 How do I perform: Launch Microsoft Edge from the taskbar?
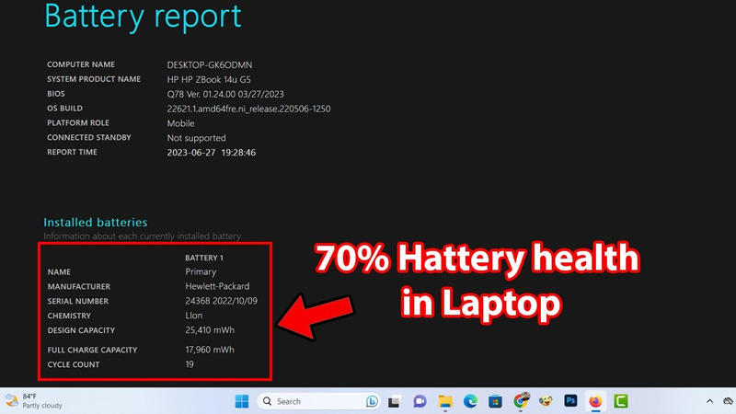(470, 401)
